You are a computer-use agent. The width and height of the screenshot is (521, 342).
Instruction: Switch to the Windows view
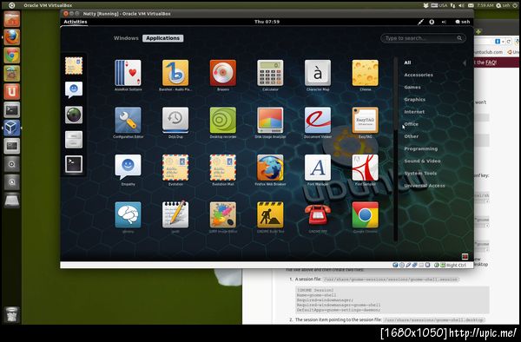tap(126, 38)
